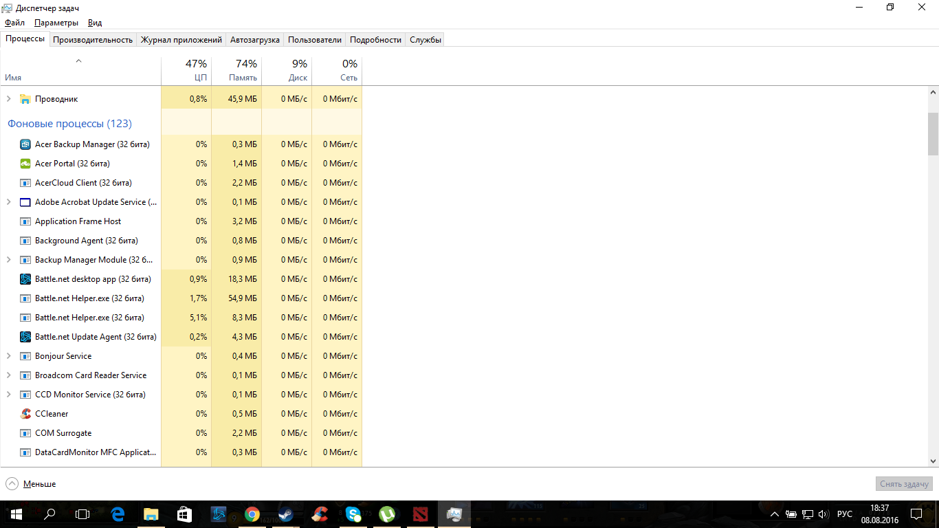Switch to Battle.net in the taskbar
The image size is (939, 528).
[x=219, y=514]
